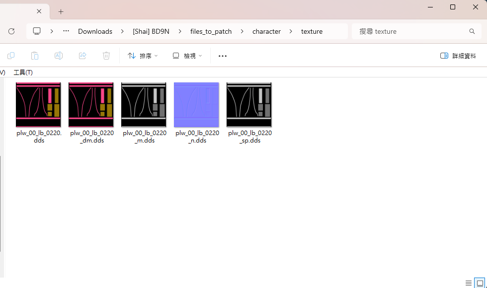Switch to large thumbnails view layout
This screenshot has height=288, width=487.
480,283
